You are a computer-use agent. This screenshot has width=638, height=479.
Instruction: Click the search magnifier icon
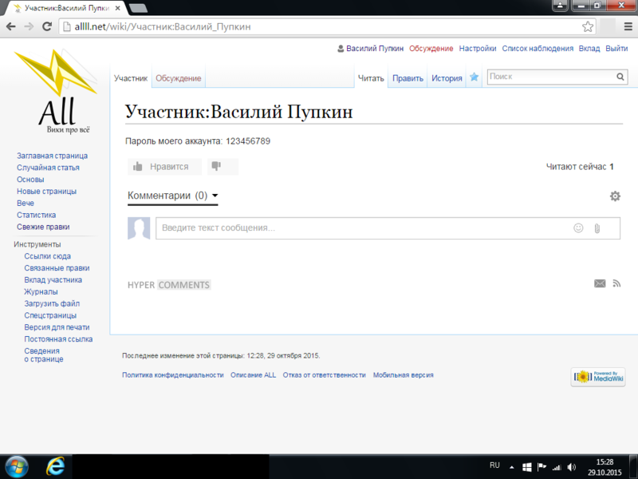[x=620, y=77]
